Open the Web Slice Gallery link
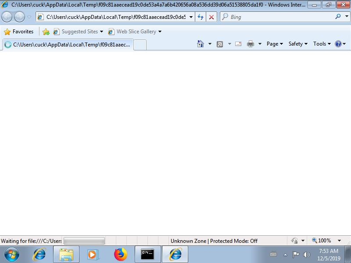Viewport: 351px width, 263px height. 135,32
